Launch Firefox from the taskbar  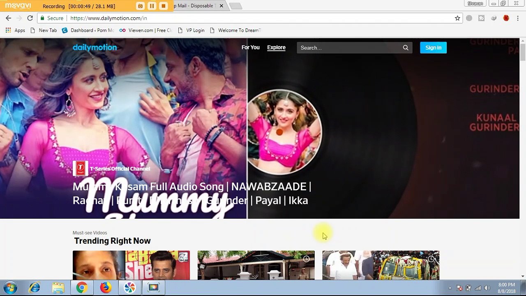(x=106, y=288)
